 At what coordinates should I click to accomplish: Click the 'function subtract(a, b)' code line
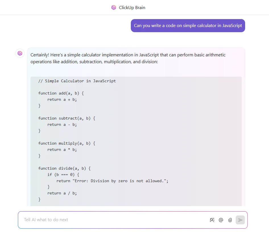67,118
